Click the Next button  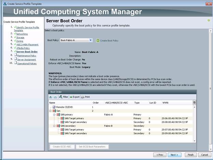pos(174,155)
